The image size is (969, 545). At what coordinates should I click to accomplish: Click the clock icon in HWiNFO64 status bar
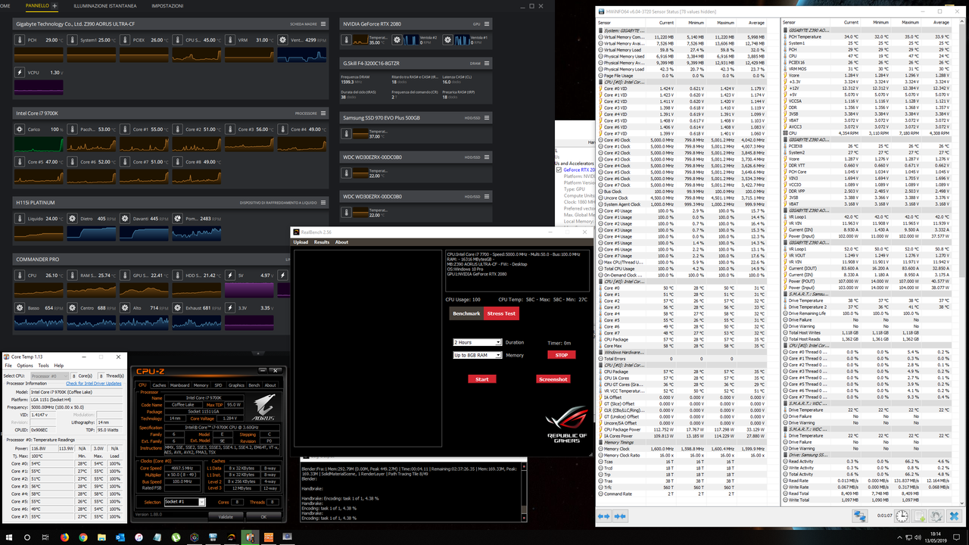point(901,515)
